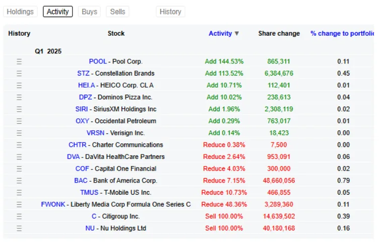379x242 pixels.
Task: Open history icon for Citigroup row
Action: 19,216
